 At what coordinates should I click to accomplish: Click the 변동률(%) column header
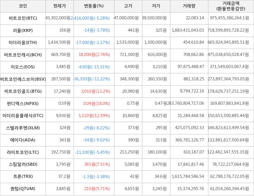[94, 6]
